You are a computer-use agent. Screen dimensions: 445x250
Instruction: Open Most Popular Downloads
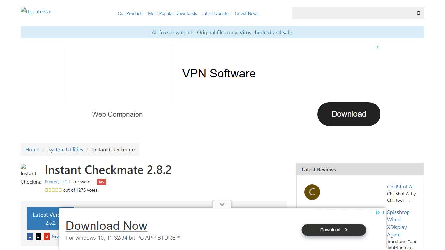pos(172,13)
